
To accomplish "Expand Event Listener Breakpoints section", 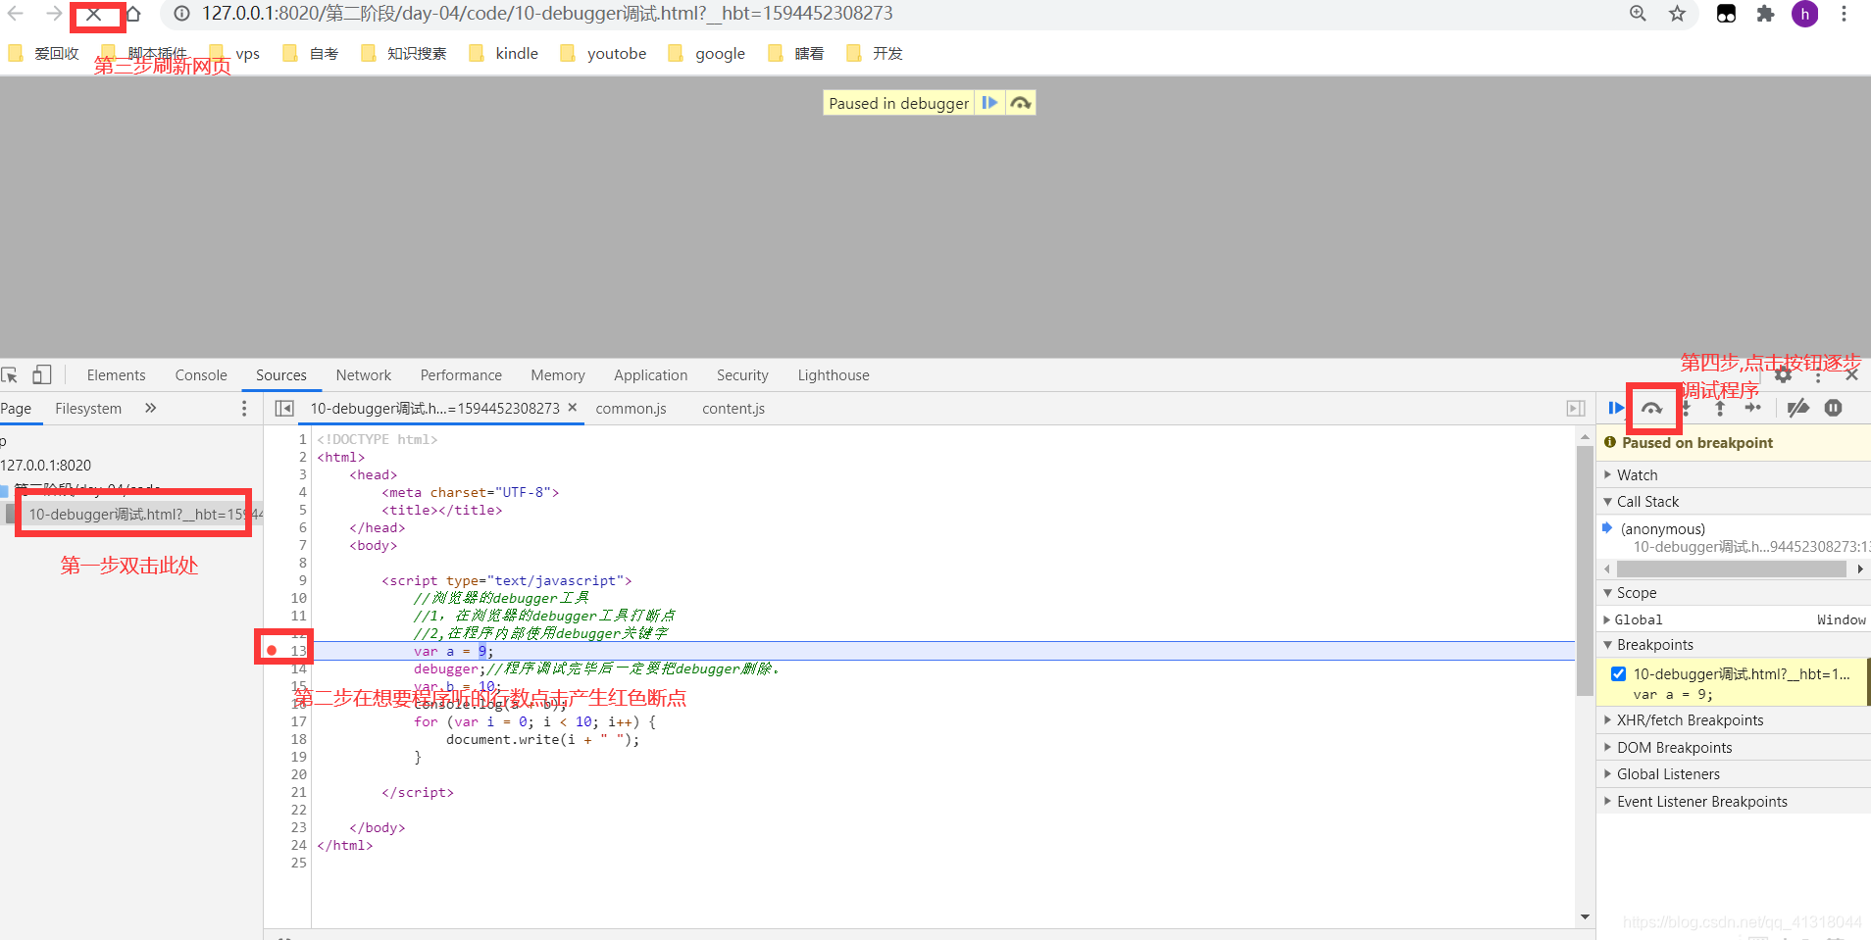I will coord(1734,801).
